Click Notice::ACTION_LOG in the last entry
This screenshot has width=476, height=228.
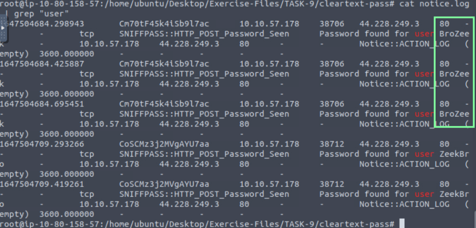click(x=404, y=204)
